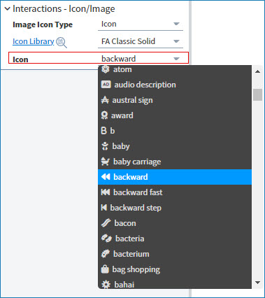Click the scrollbar up arrow
Screen dimensions: 265x298
tap(257, 71)
